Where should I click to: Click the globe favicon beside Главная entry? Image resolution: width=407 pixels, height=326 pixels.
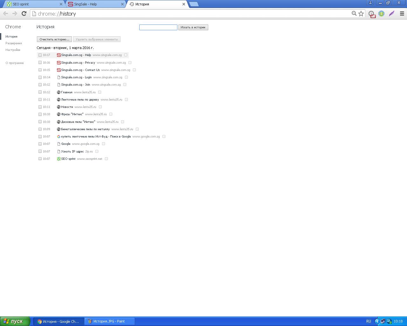[59, 92]
